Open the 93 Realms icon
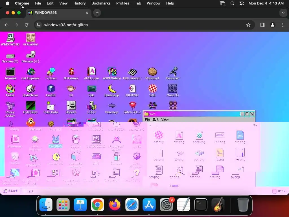The height and width of the screenshot is (217, 289). pos(71,74)
